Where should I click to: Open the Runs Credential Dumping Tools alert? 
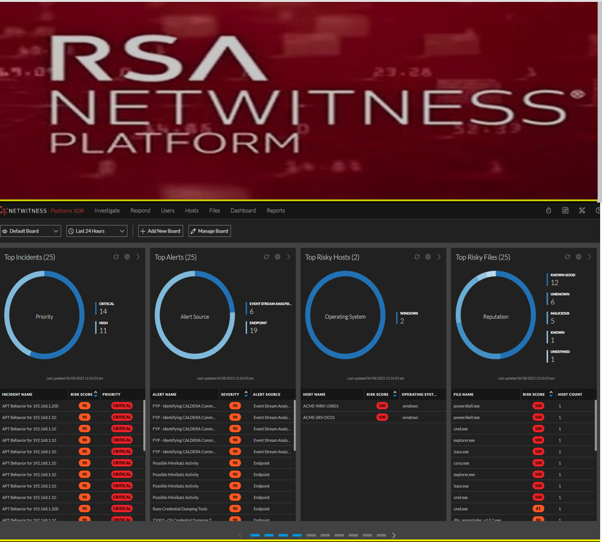223,509
